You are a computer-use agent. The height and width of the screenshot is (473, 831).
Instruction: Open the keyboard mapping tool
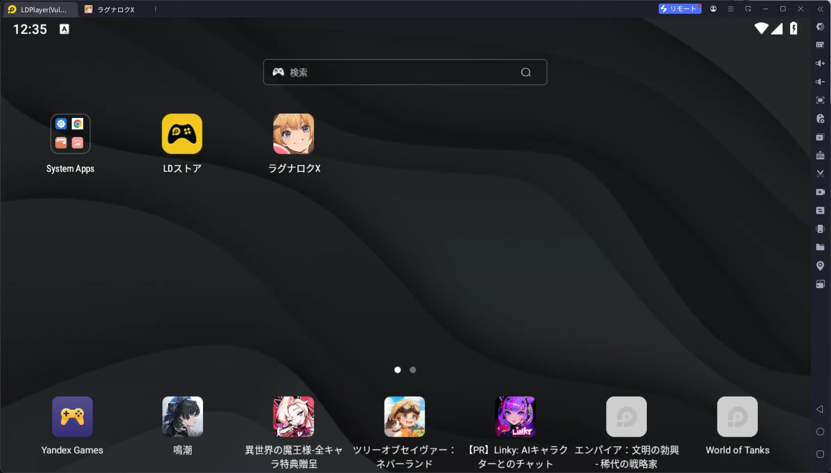tap(820, 44)
